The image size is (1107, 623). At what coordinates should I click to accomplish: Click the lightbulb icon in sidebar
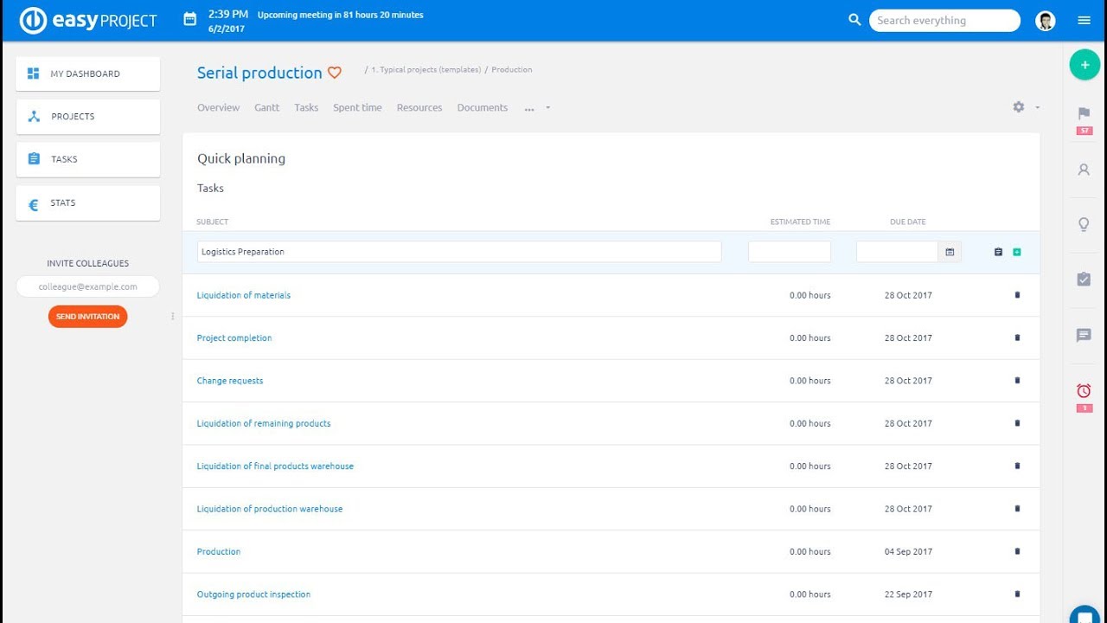coord(1084,224)
